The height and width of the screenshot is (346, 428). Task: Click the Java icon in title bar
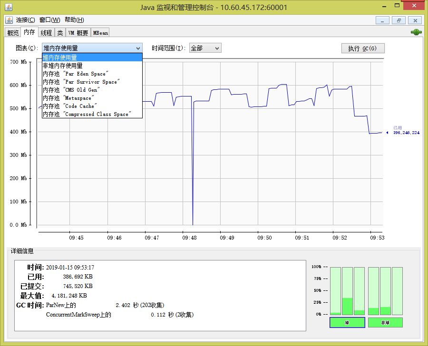(9, 7)
